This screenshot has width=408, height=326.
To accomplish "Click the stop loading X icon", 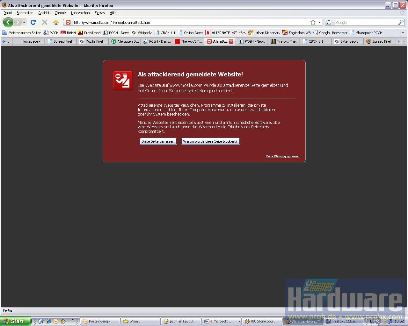I will 45,22.
